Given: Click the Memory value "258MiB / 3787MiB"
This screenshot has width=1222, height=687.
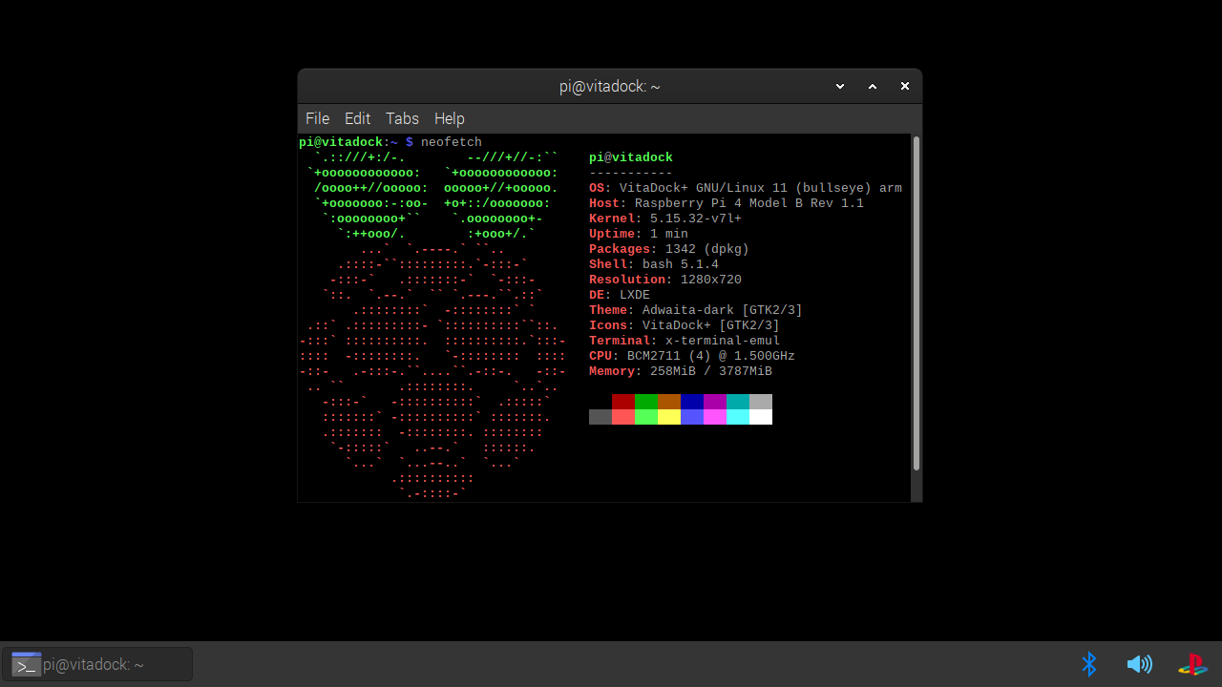Looking at the screenshot, I should pyautogui.click(x=711, y=371).
